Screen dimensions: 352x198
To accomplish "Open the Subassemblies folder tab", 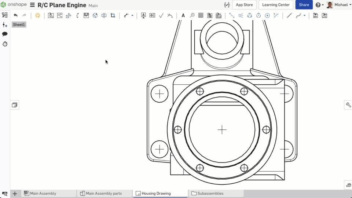I will pos(210,193).
